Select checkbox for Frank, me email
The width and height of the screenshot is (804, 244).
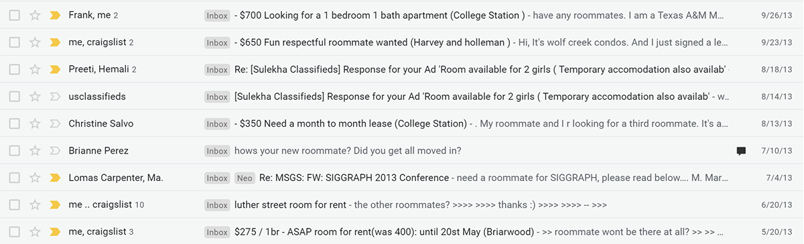14,15
